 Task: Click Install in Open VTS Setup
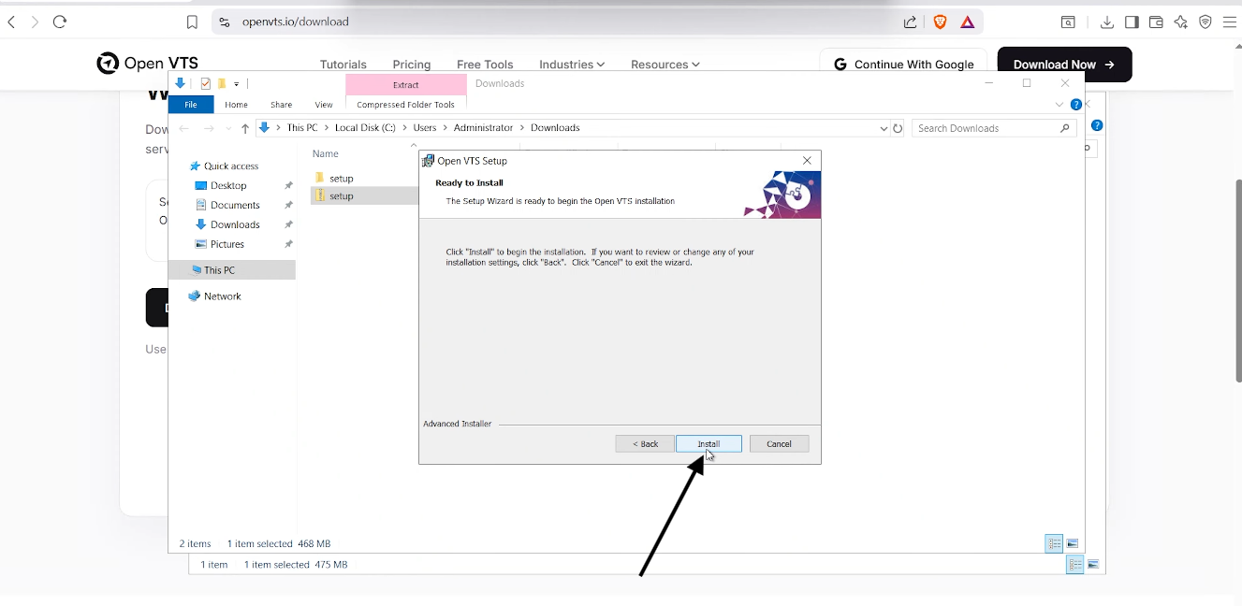pos(709,444)
